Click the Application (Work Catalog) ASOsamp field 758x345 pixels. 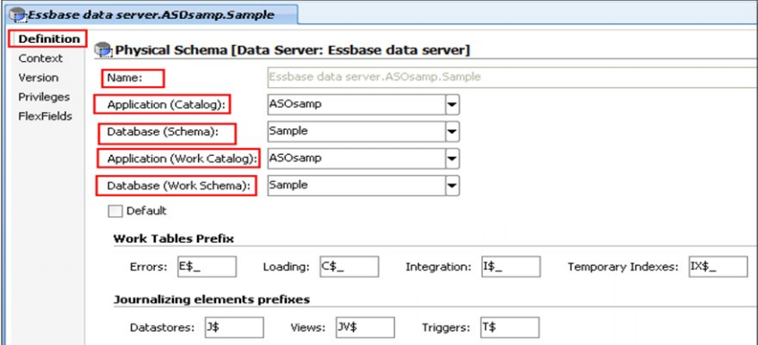pyautogui.click(x=357, y=159)
